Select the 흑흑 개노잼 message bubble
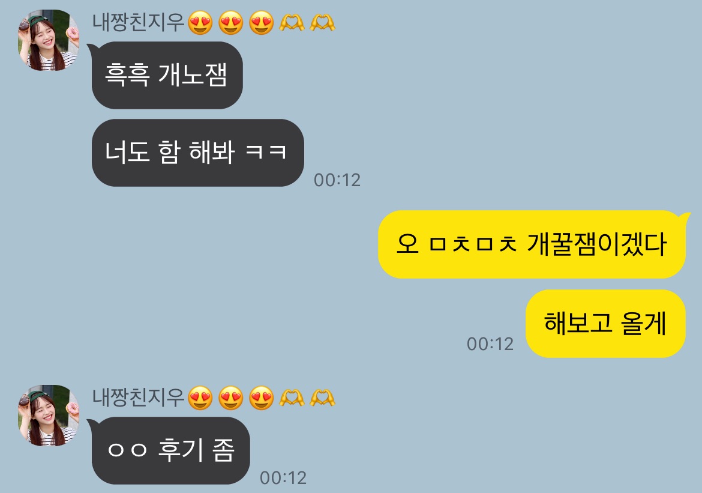 [x=166, y=75]
